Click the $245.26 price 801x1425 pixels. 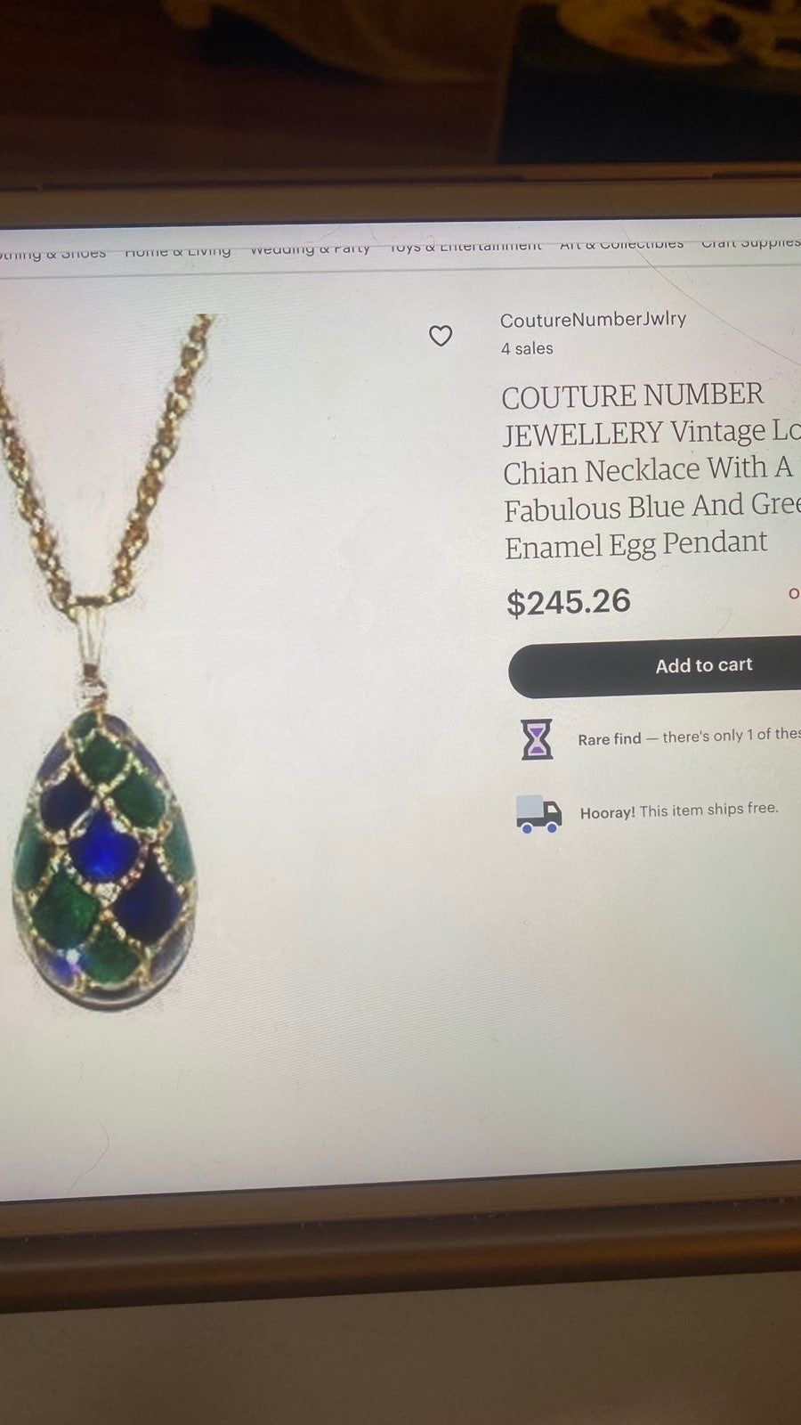click(569, 602)
